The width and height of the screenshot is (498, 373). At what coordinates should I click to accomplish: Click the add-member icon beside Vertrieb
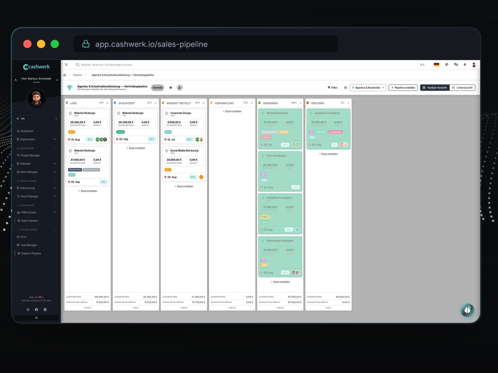click(180, 87)
